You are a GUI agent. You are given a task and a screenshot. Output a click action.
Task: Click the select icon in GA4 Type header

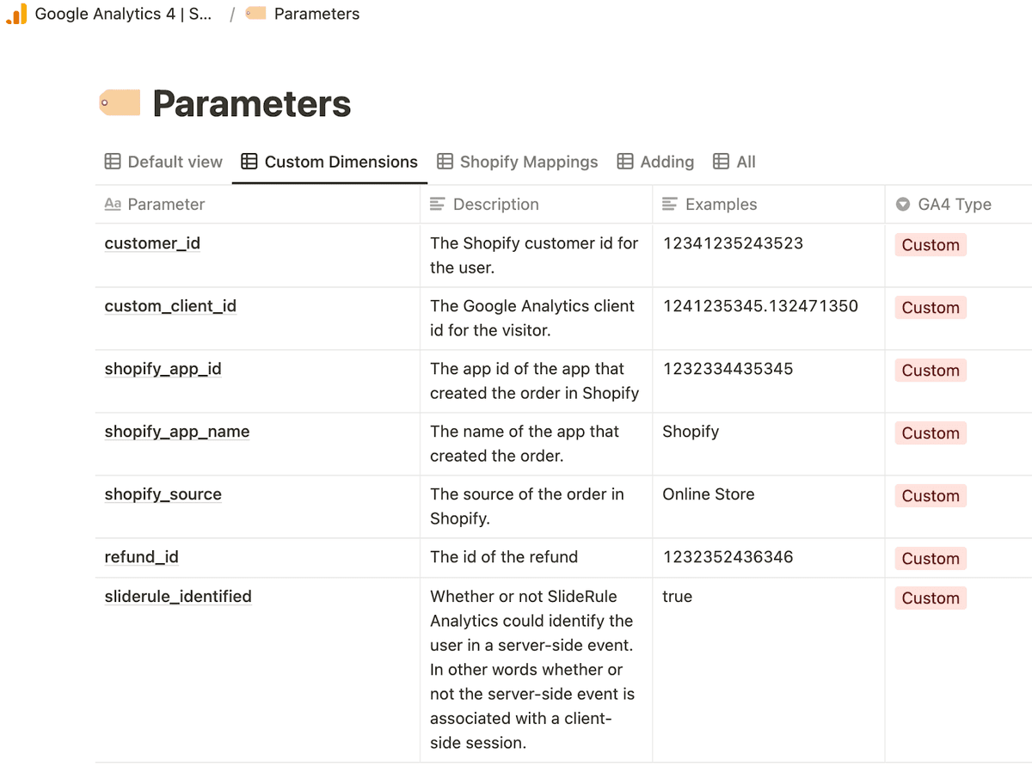pyautogui.click(x=903, y=204)
